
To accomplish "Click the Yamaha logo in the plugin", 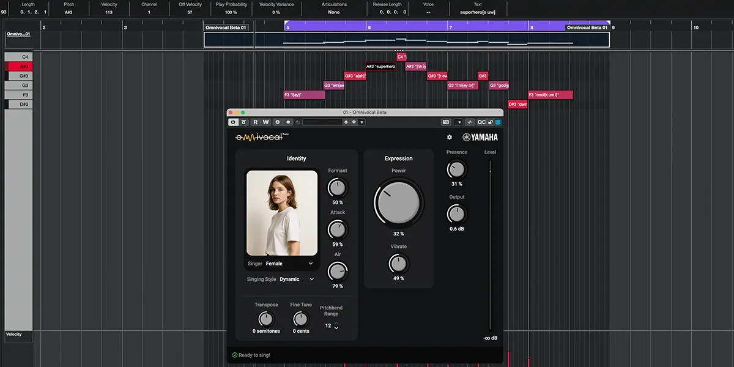I will click(x=481, y=137).
